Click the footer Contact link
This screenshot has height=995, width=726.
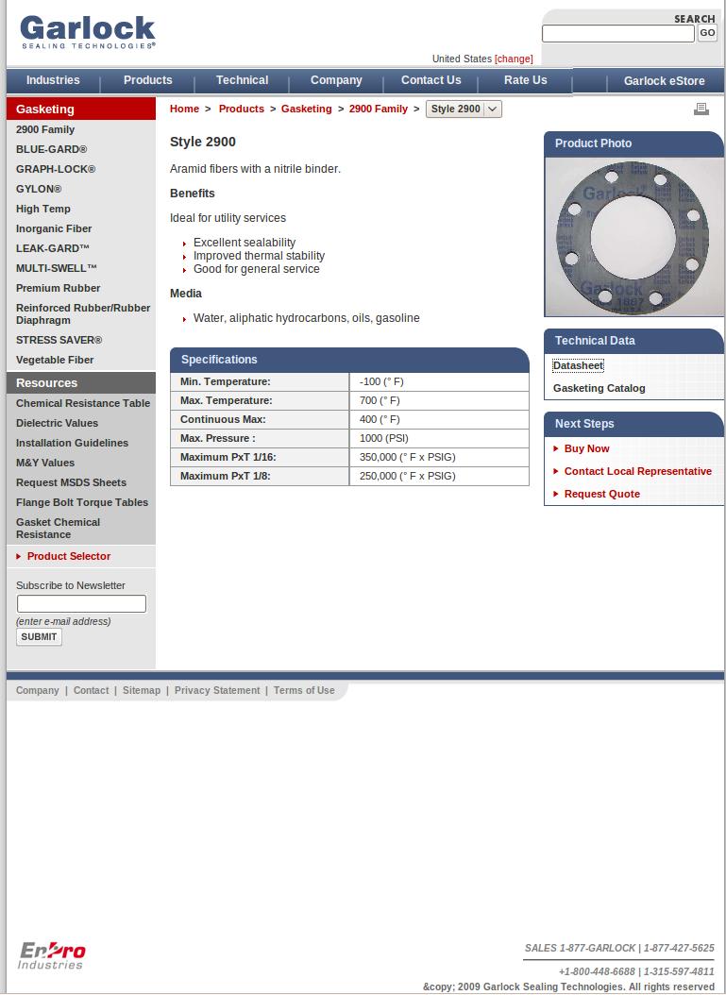click(91, 690)
